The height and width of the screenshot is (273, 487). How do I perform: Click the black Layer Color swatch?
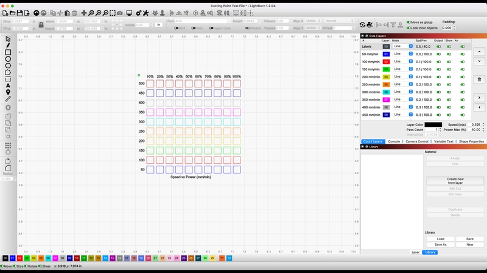coord(433,124)
